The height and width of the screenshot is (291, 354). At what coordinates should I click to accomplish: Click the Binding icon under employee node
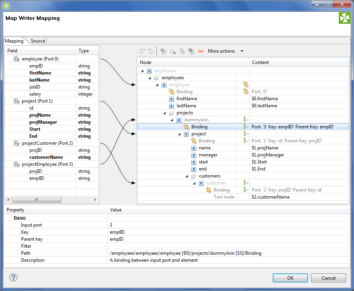[172, 92]
